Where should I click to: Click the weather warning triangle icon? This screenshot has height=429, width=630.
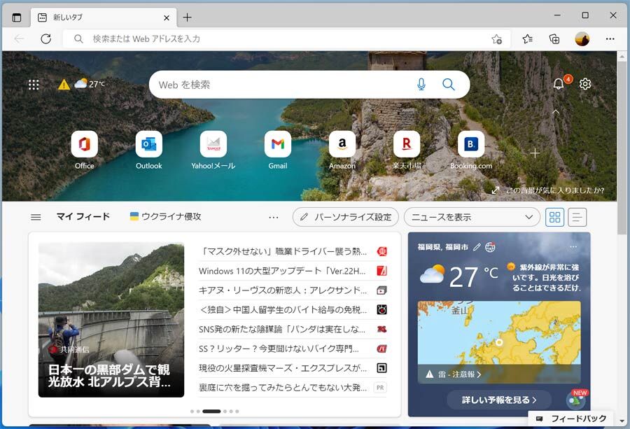click(x=64, y=85)
